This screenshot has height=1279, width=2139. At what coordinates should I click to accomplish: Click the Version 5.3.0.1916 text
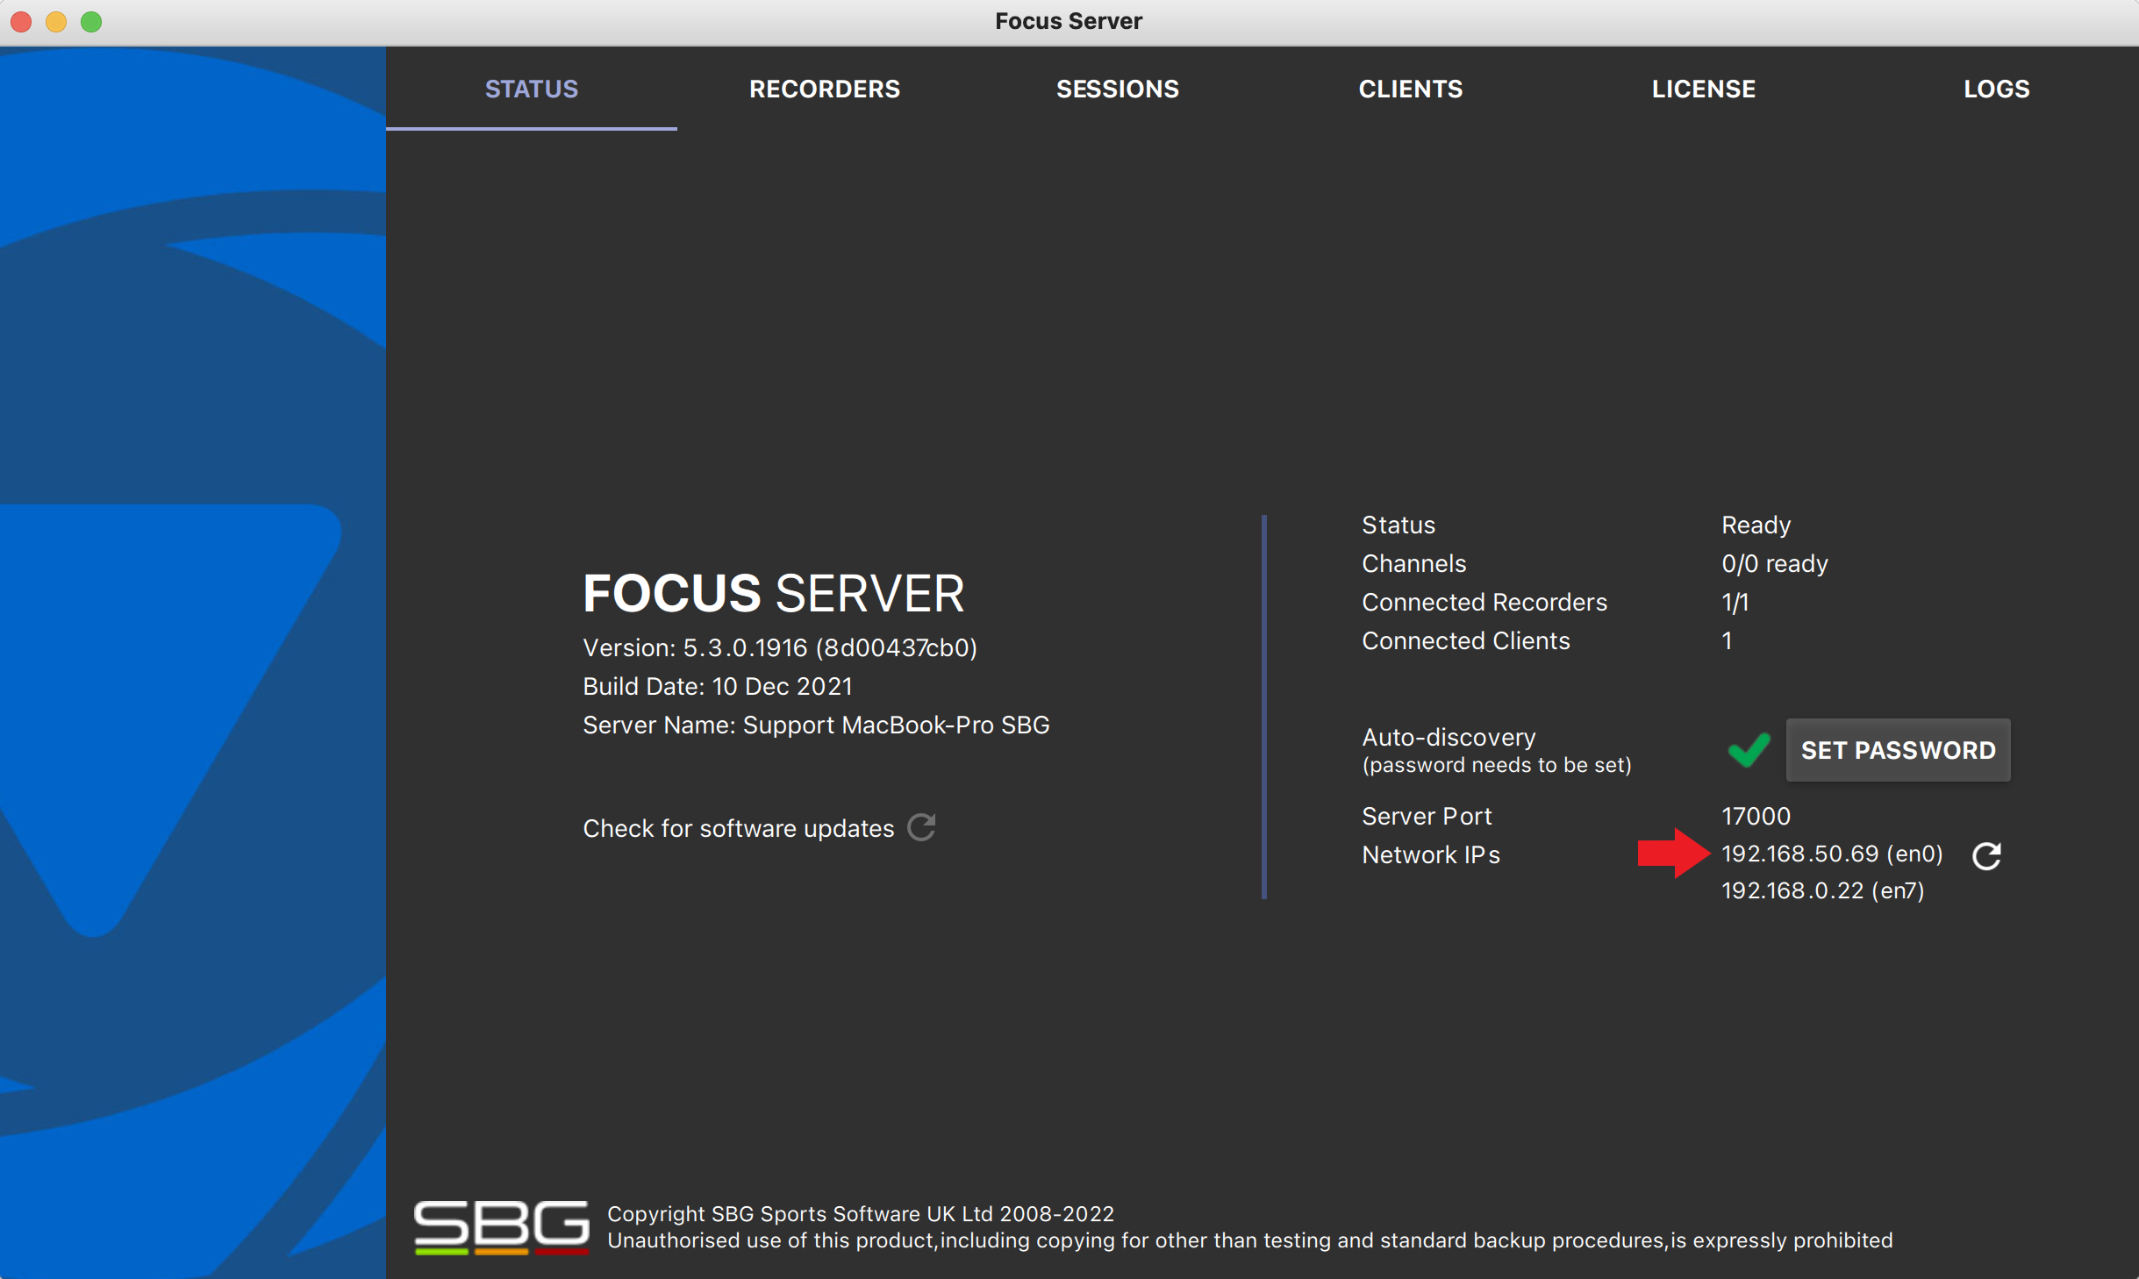779,647
